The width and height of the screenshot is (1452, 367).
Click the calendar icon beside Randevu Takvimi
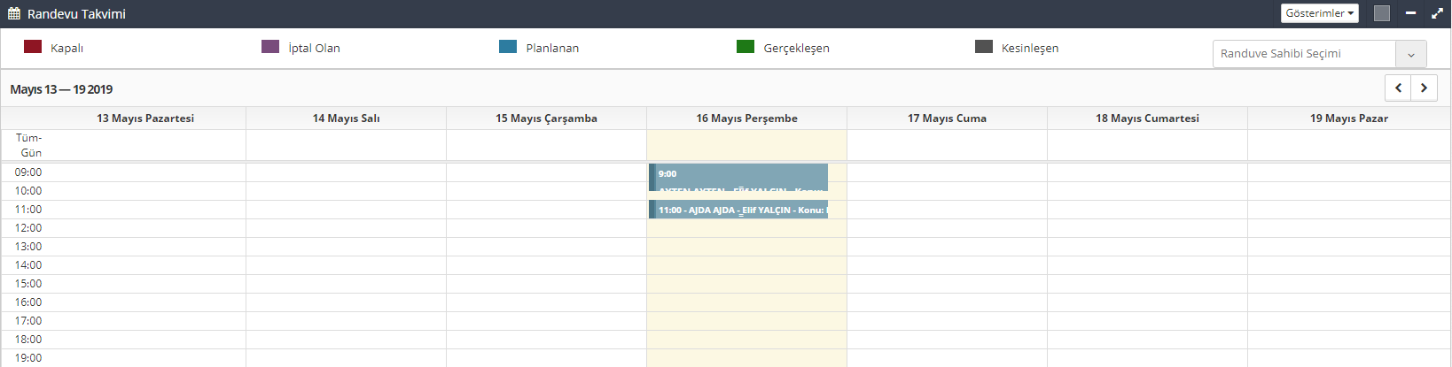tap(14, 14)
